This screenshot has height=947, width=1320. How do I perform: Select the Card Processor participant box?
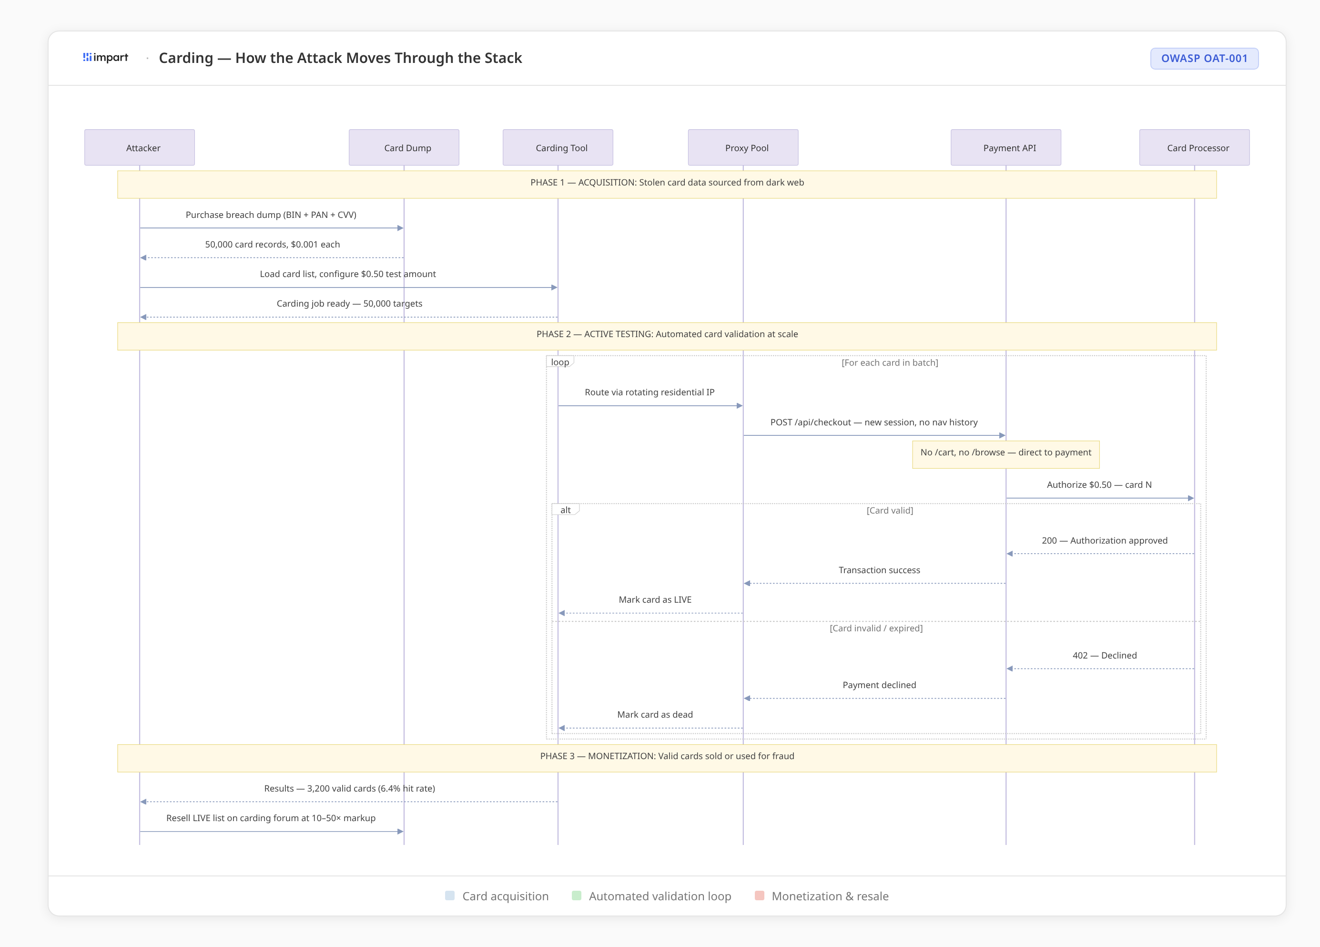(1194, 147)
